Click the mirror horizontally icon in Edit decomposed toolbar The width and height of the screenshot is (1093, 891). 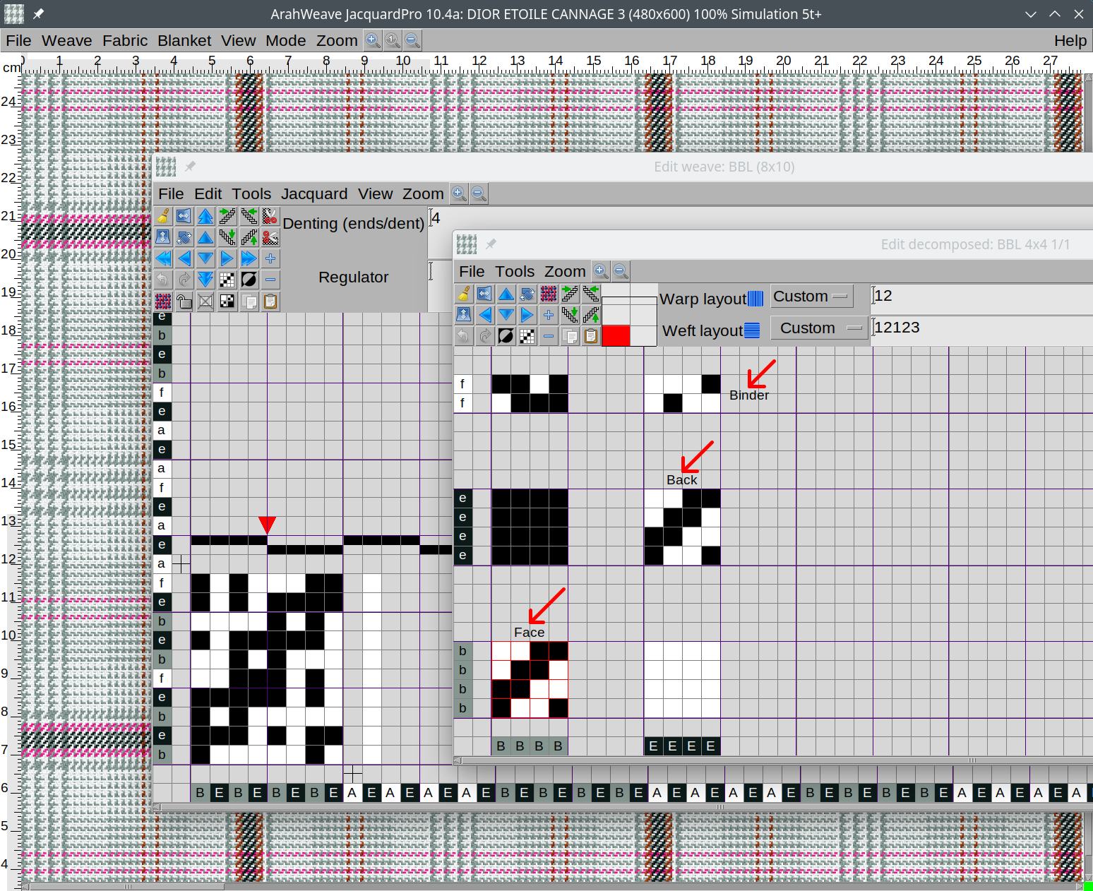[x=484, y=294]
